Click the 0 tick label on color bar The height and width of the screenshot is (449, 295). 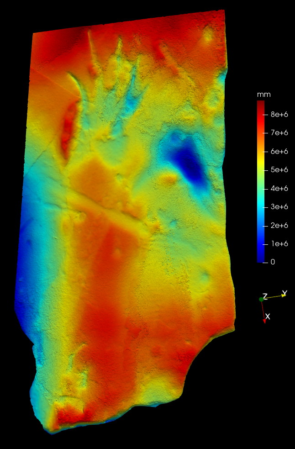(273, 262)
